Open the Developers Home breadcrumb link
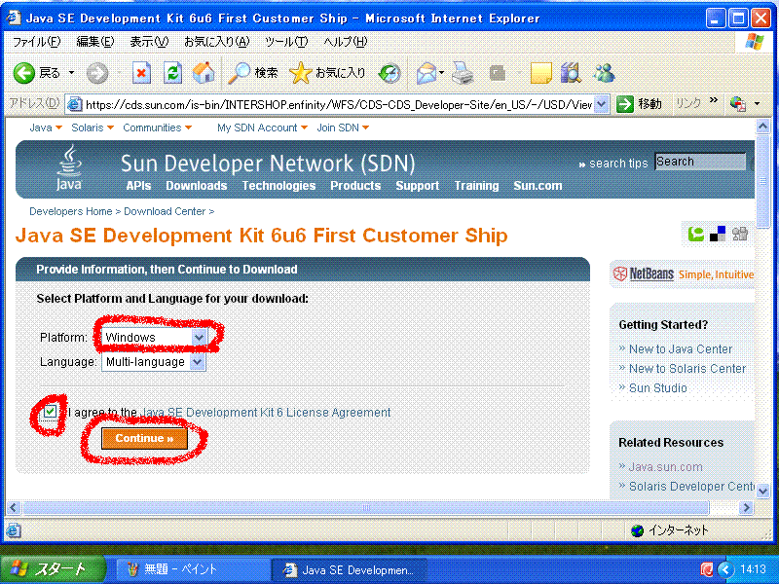779x584 pixels. [x=70, y=211]
